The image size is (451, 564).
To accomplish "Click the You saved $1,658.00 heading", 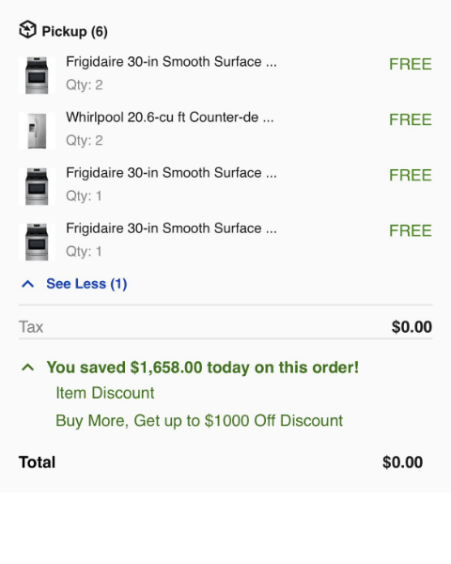I will coord(203,368).
